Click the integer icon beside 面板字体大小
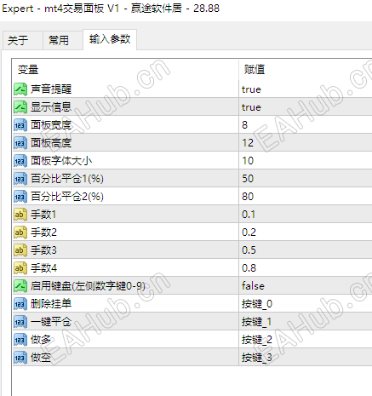Image resolution: width=372 pixels, height=396 pixels. tap(20, 161)
